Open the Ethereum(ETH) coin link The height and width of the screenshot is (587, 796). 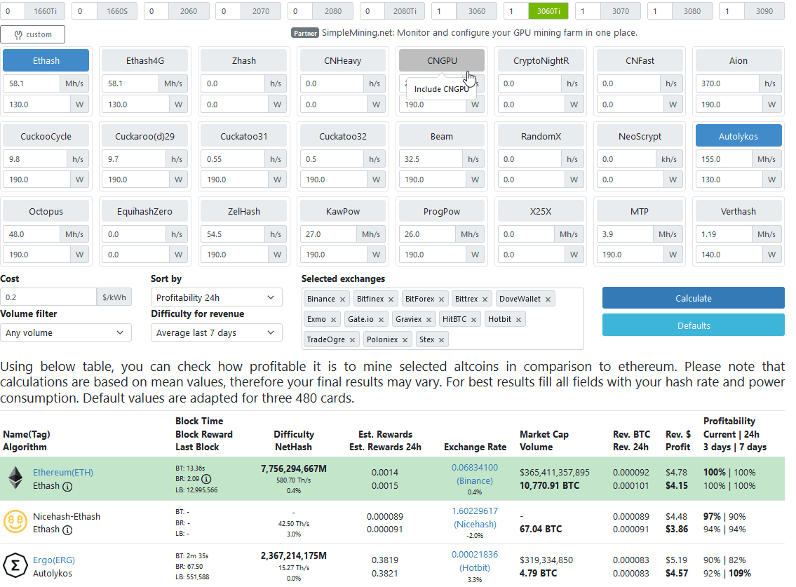pyautogui.click(x=63, y=472)
